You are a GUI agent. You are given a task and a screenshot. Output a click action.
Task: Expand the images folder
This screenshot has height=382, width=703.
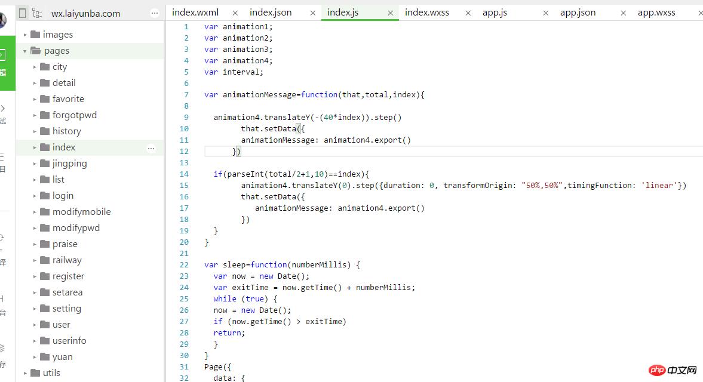(26, 35)
